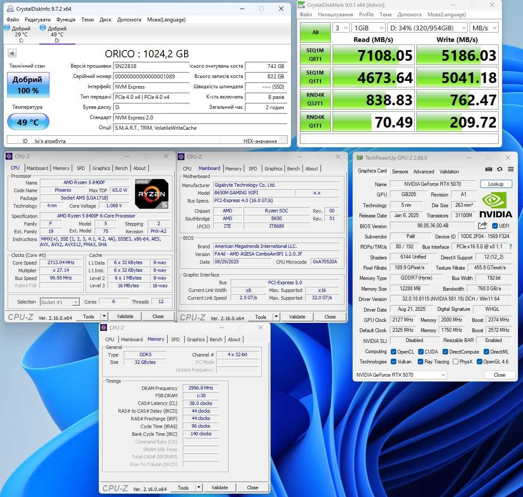Click the 49 °C temperature indicator button
The height and width of the screenshot is (497, 523).
[x=28, y=122]
